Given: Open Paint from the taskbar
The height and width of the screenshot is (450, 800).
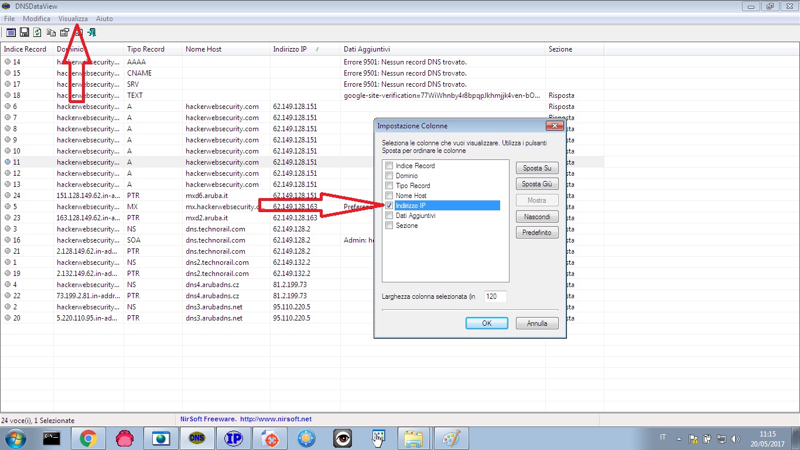Looking at the screenshot, I should point(451,438).
